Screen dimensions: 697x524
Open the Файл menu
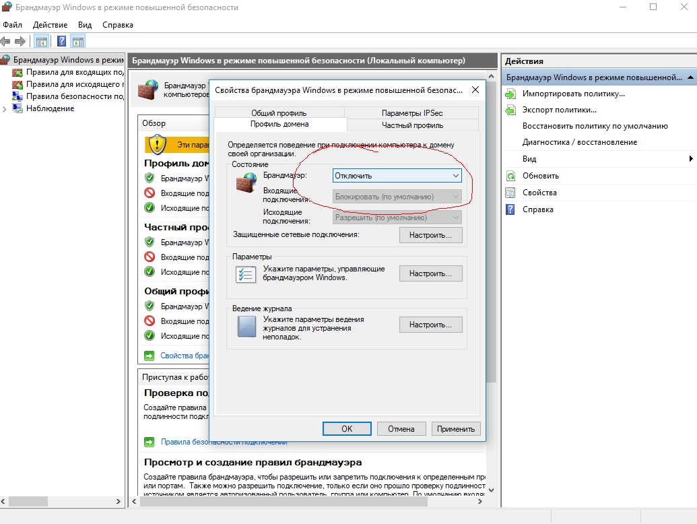pos(12,25)
